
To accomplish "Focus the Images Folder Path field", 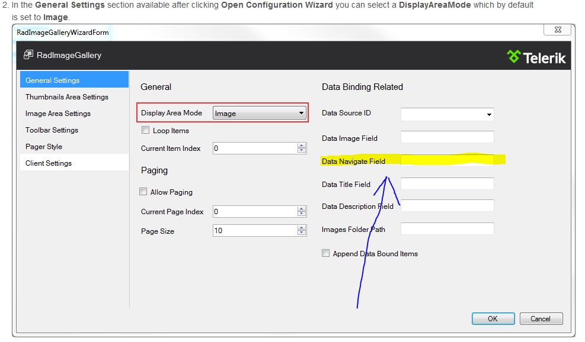I will point(447,228).
